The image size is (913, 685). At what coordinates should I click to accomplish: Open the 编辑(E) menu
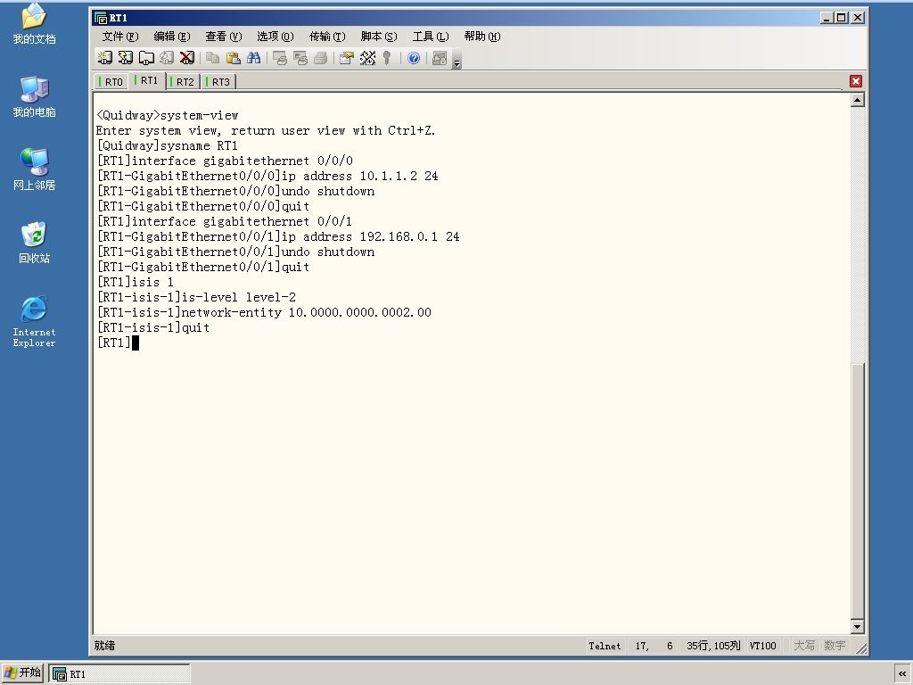(172, 36)
